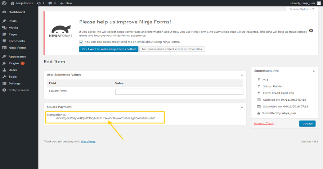
Task: Click the Version 4.9.5 footer text
Action: [309, 141]
